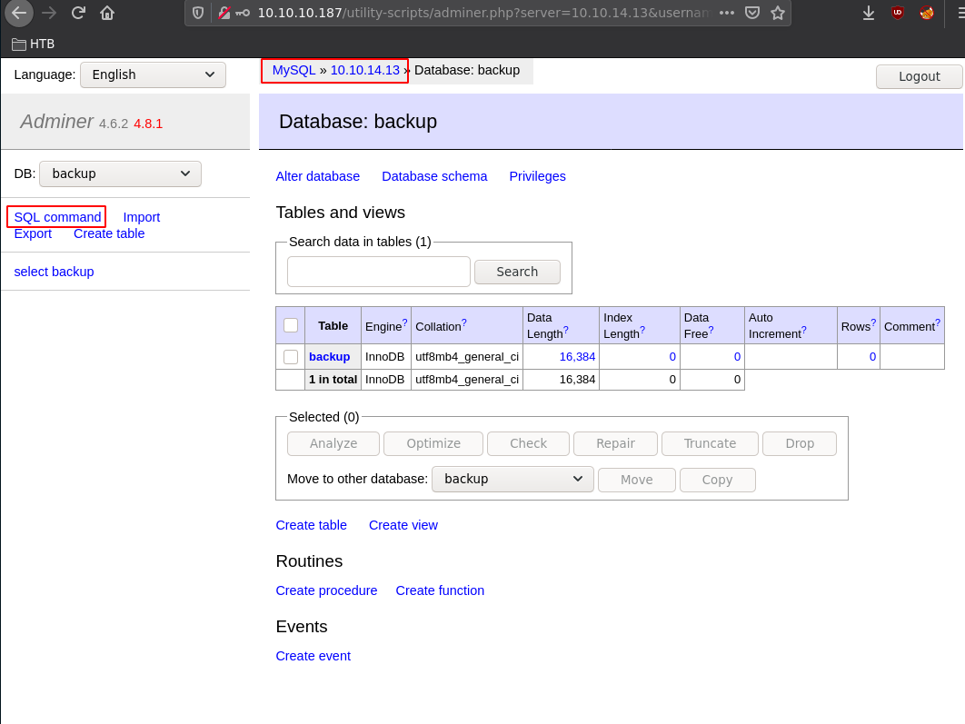Click the search data in tables field
965x724 pixels.
tap(379, 272)
